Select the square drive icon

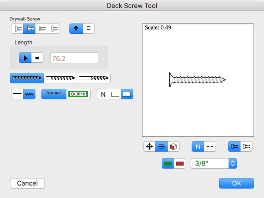(88, 28)
